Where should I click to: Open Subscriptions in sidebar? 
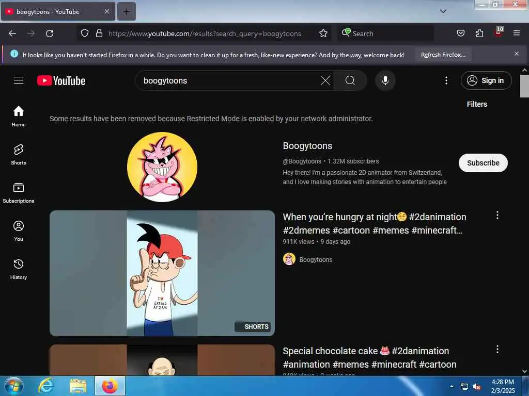[x=19, y=193]
